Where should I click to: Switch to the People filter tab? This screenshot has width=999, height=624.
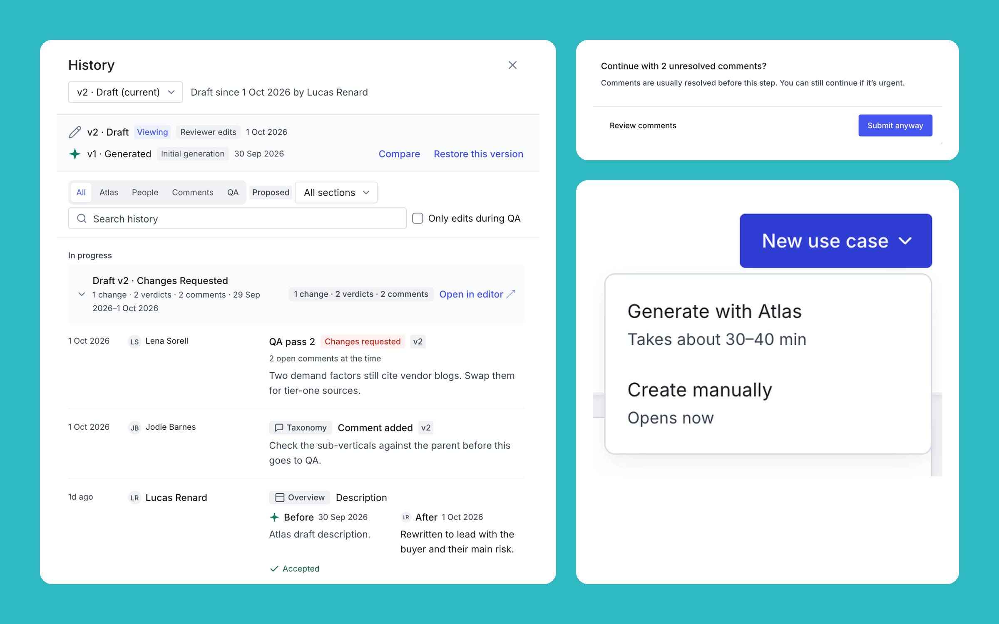tap(145, 193)
